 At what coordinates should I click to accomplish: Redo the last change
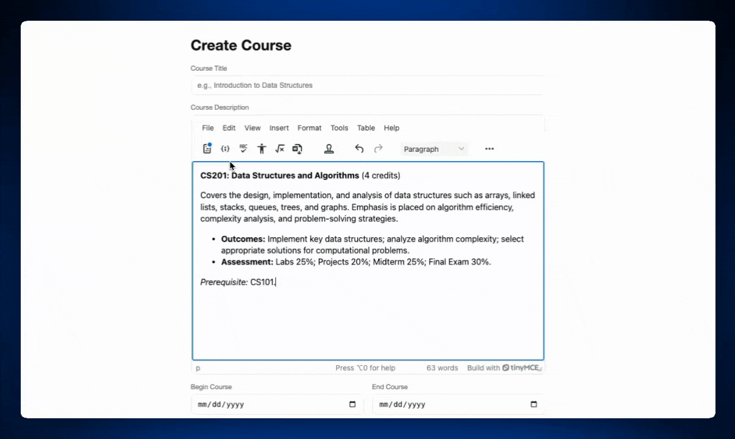378,149
